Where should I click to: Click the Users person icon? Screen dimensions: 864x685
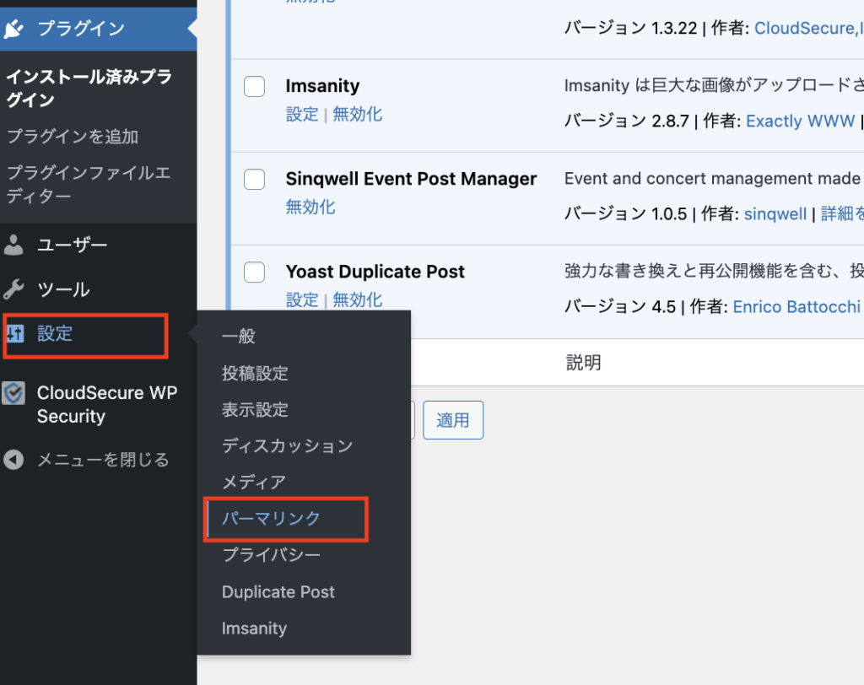(14, 245)
